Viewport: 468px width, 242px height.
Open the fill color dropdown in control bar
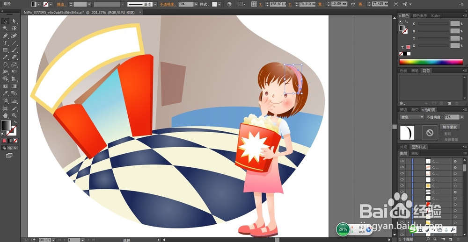39,4
